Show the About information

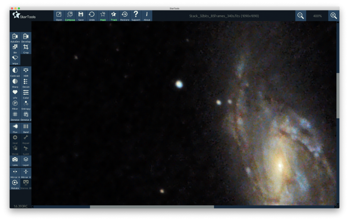click(147, 16)
